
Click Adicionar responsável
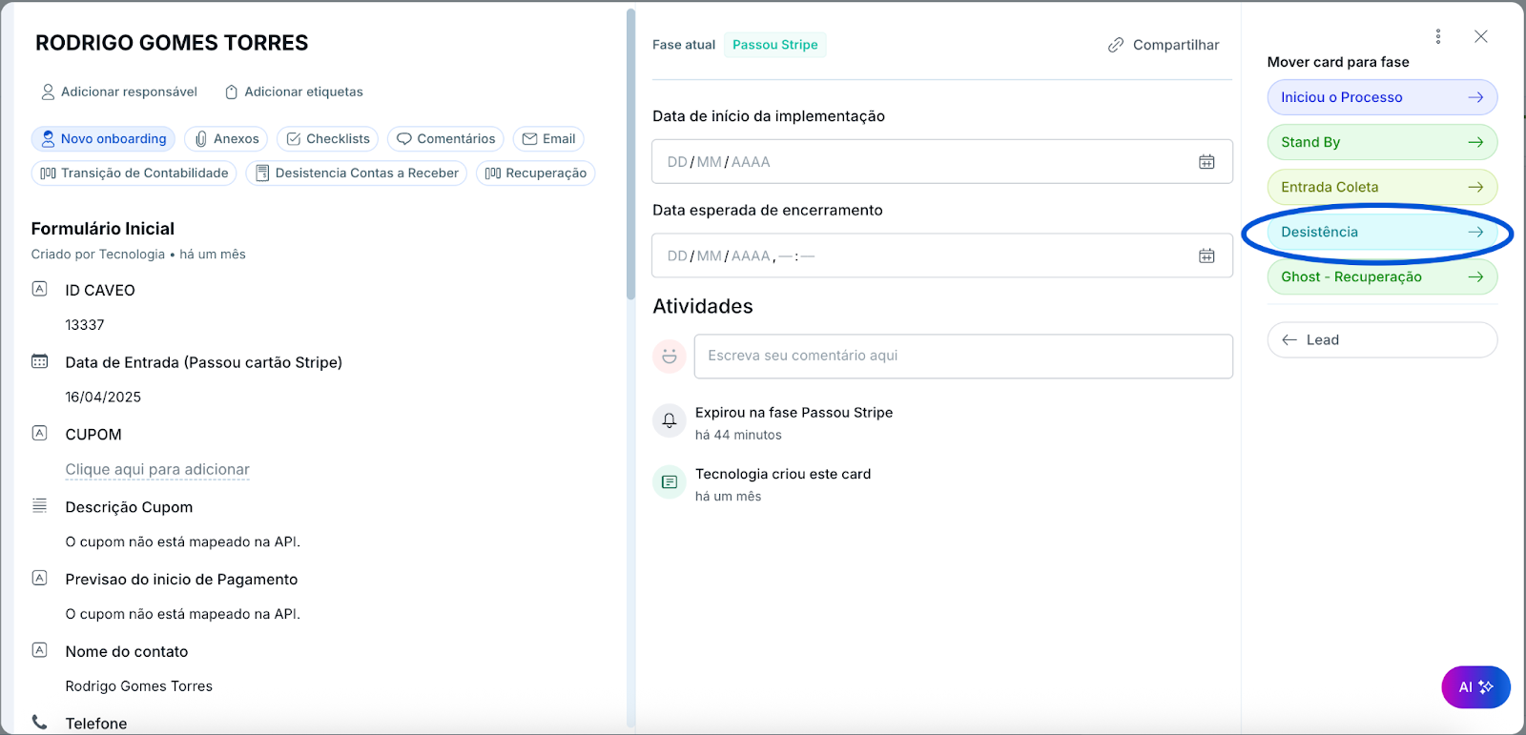[x=119, y=92]
